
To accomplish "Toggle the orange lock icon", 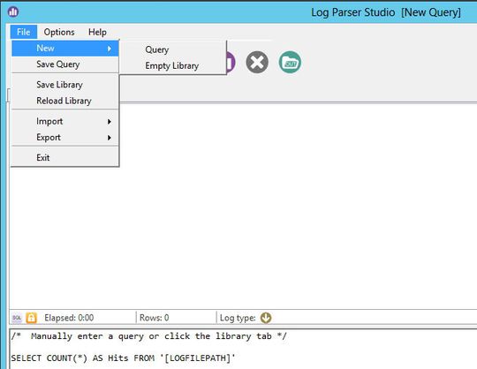I will pos(31,318).
